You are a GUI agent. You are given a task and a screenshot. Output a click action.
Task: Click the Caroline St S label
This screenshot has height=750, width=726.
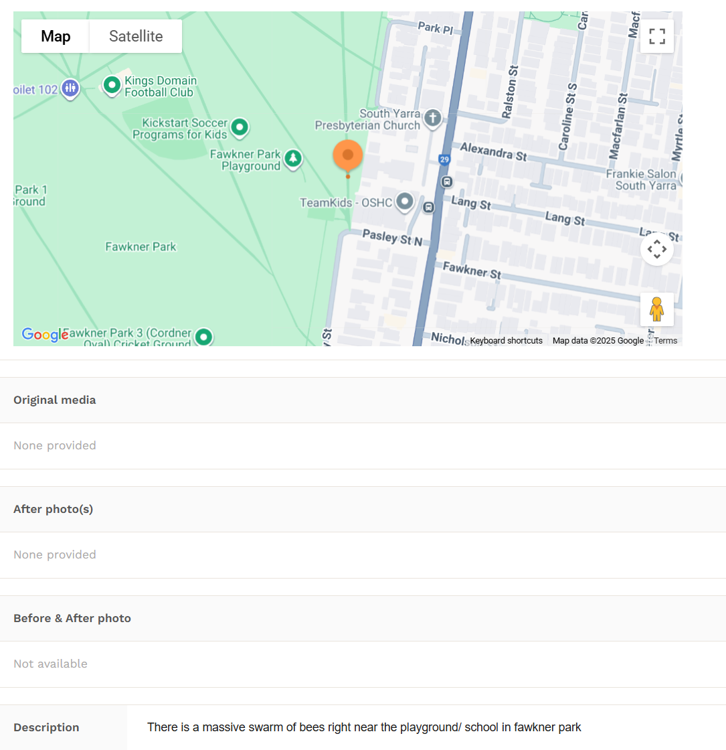pos(568,117)
